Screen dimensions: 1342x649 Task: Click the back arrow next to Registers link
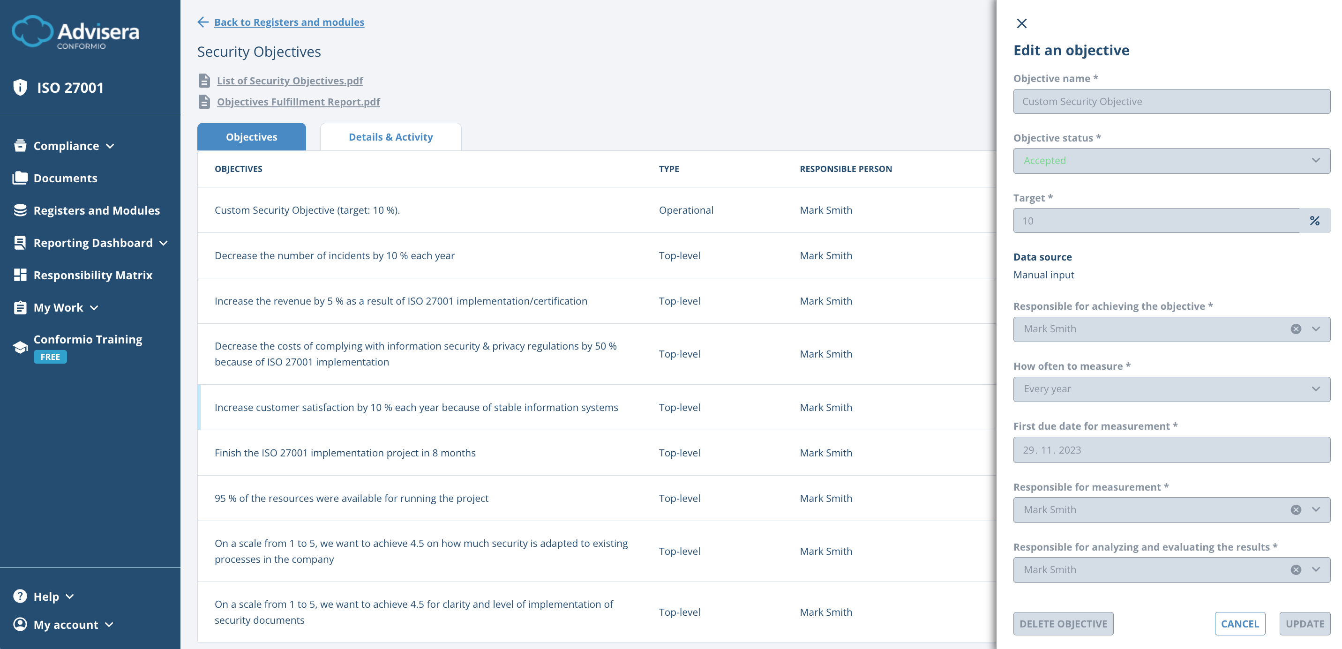tap(203, 22)
